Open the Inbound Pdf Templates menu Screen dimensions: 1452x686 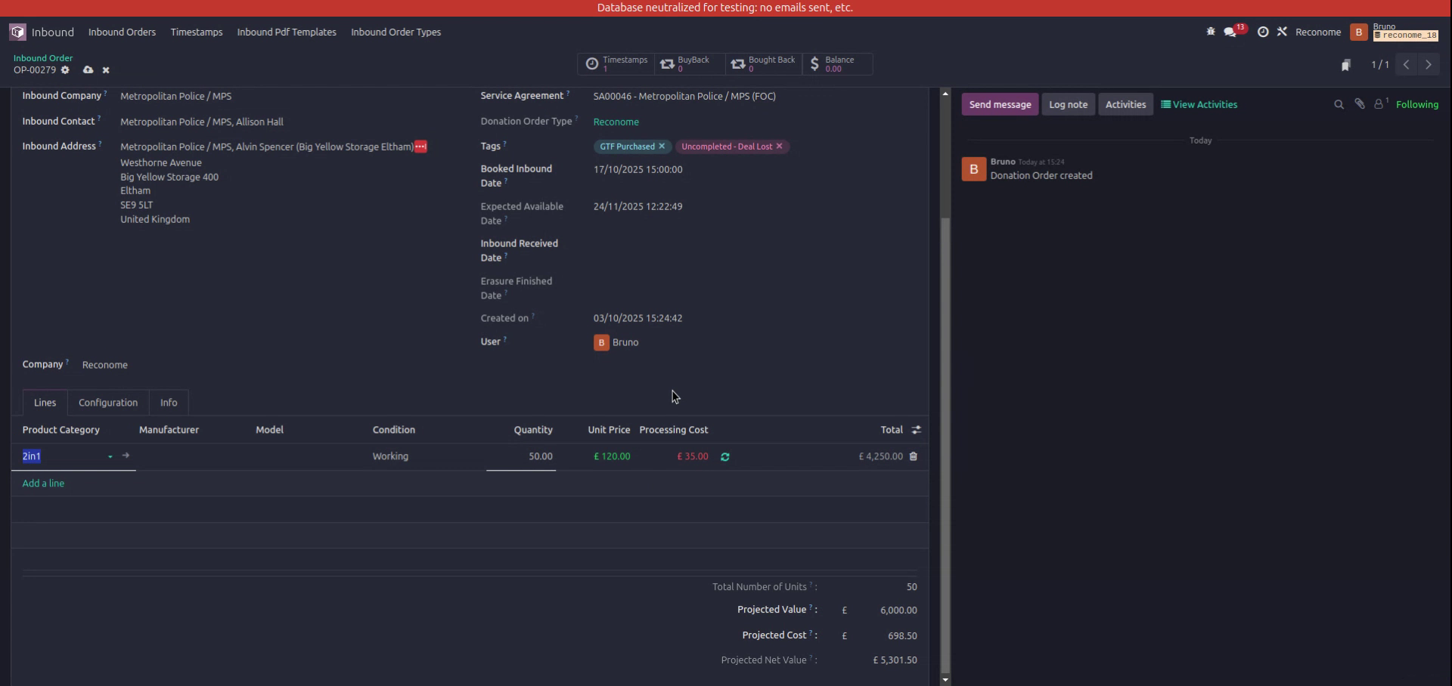[286, 32]
